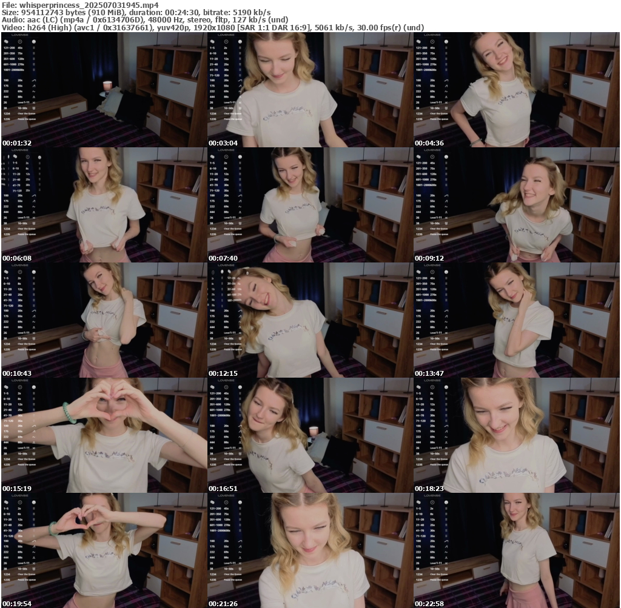Choose the frame thumbnail at 00:10:43
This screenshot has height=608, width=621.
point(104,320)
